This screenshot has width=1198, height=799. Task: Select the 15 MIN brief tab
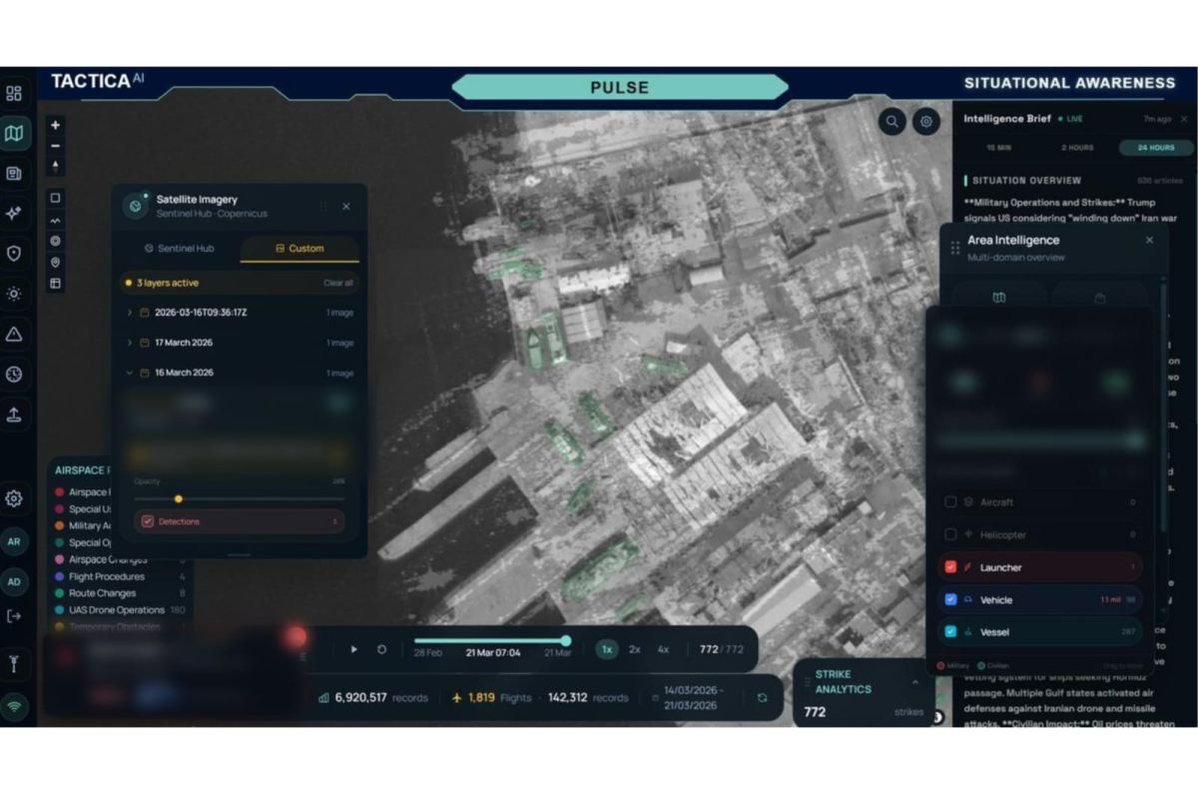tap(998, 148)
